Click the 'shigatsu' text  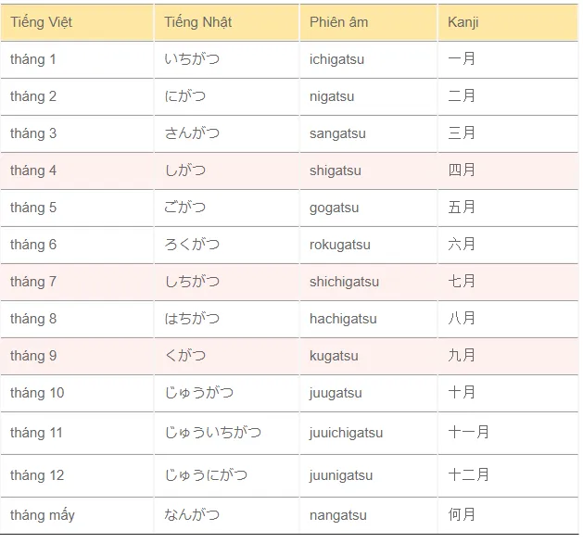(x=336, y=170)
